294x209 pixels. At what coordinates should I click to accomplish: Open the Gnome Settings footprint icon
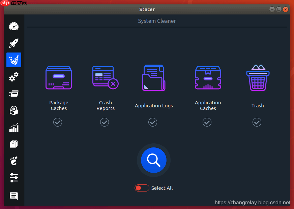(13, 161)
